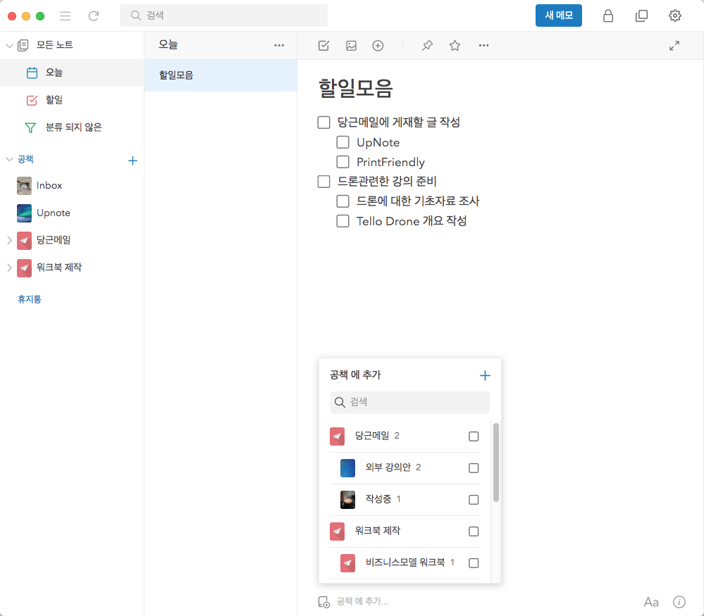Open 오늘 list more options ellipsis
This screenshot has height=616, width=704.
point(279,45)
